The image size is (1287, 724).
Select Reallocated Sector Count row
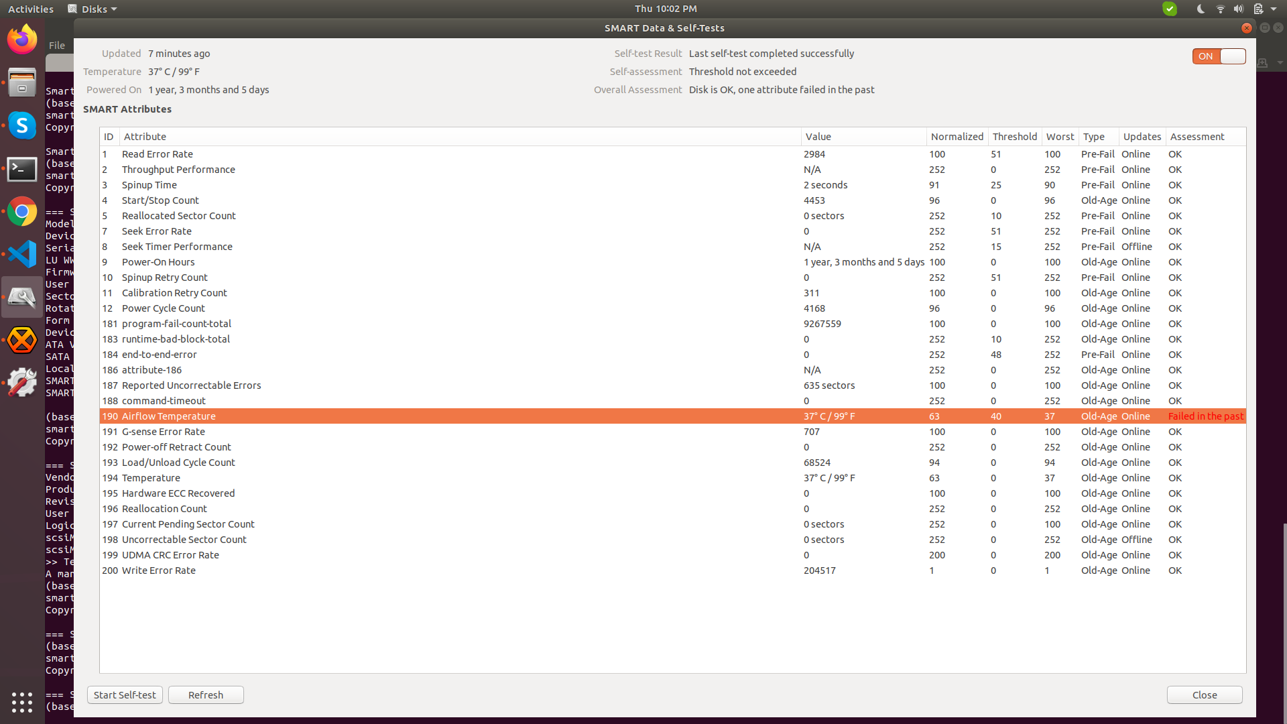click(x=673, y=216)
